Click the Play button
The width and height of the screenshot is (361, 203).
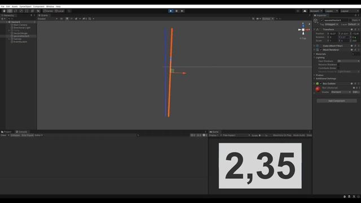170,11
